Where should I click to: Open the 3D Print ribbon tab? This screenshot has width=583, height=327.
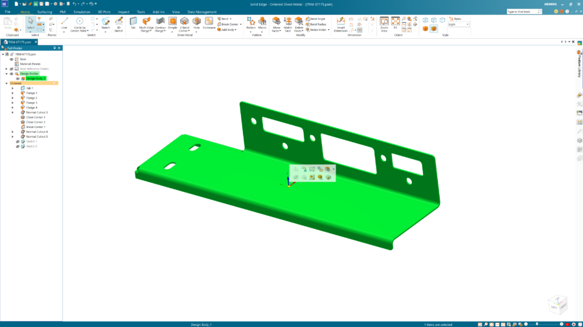pyautogui.click(x=104, y=12)
